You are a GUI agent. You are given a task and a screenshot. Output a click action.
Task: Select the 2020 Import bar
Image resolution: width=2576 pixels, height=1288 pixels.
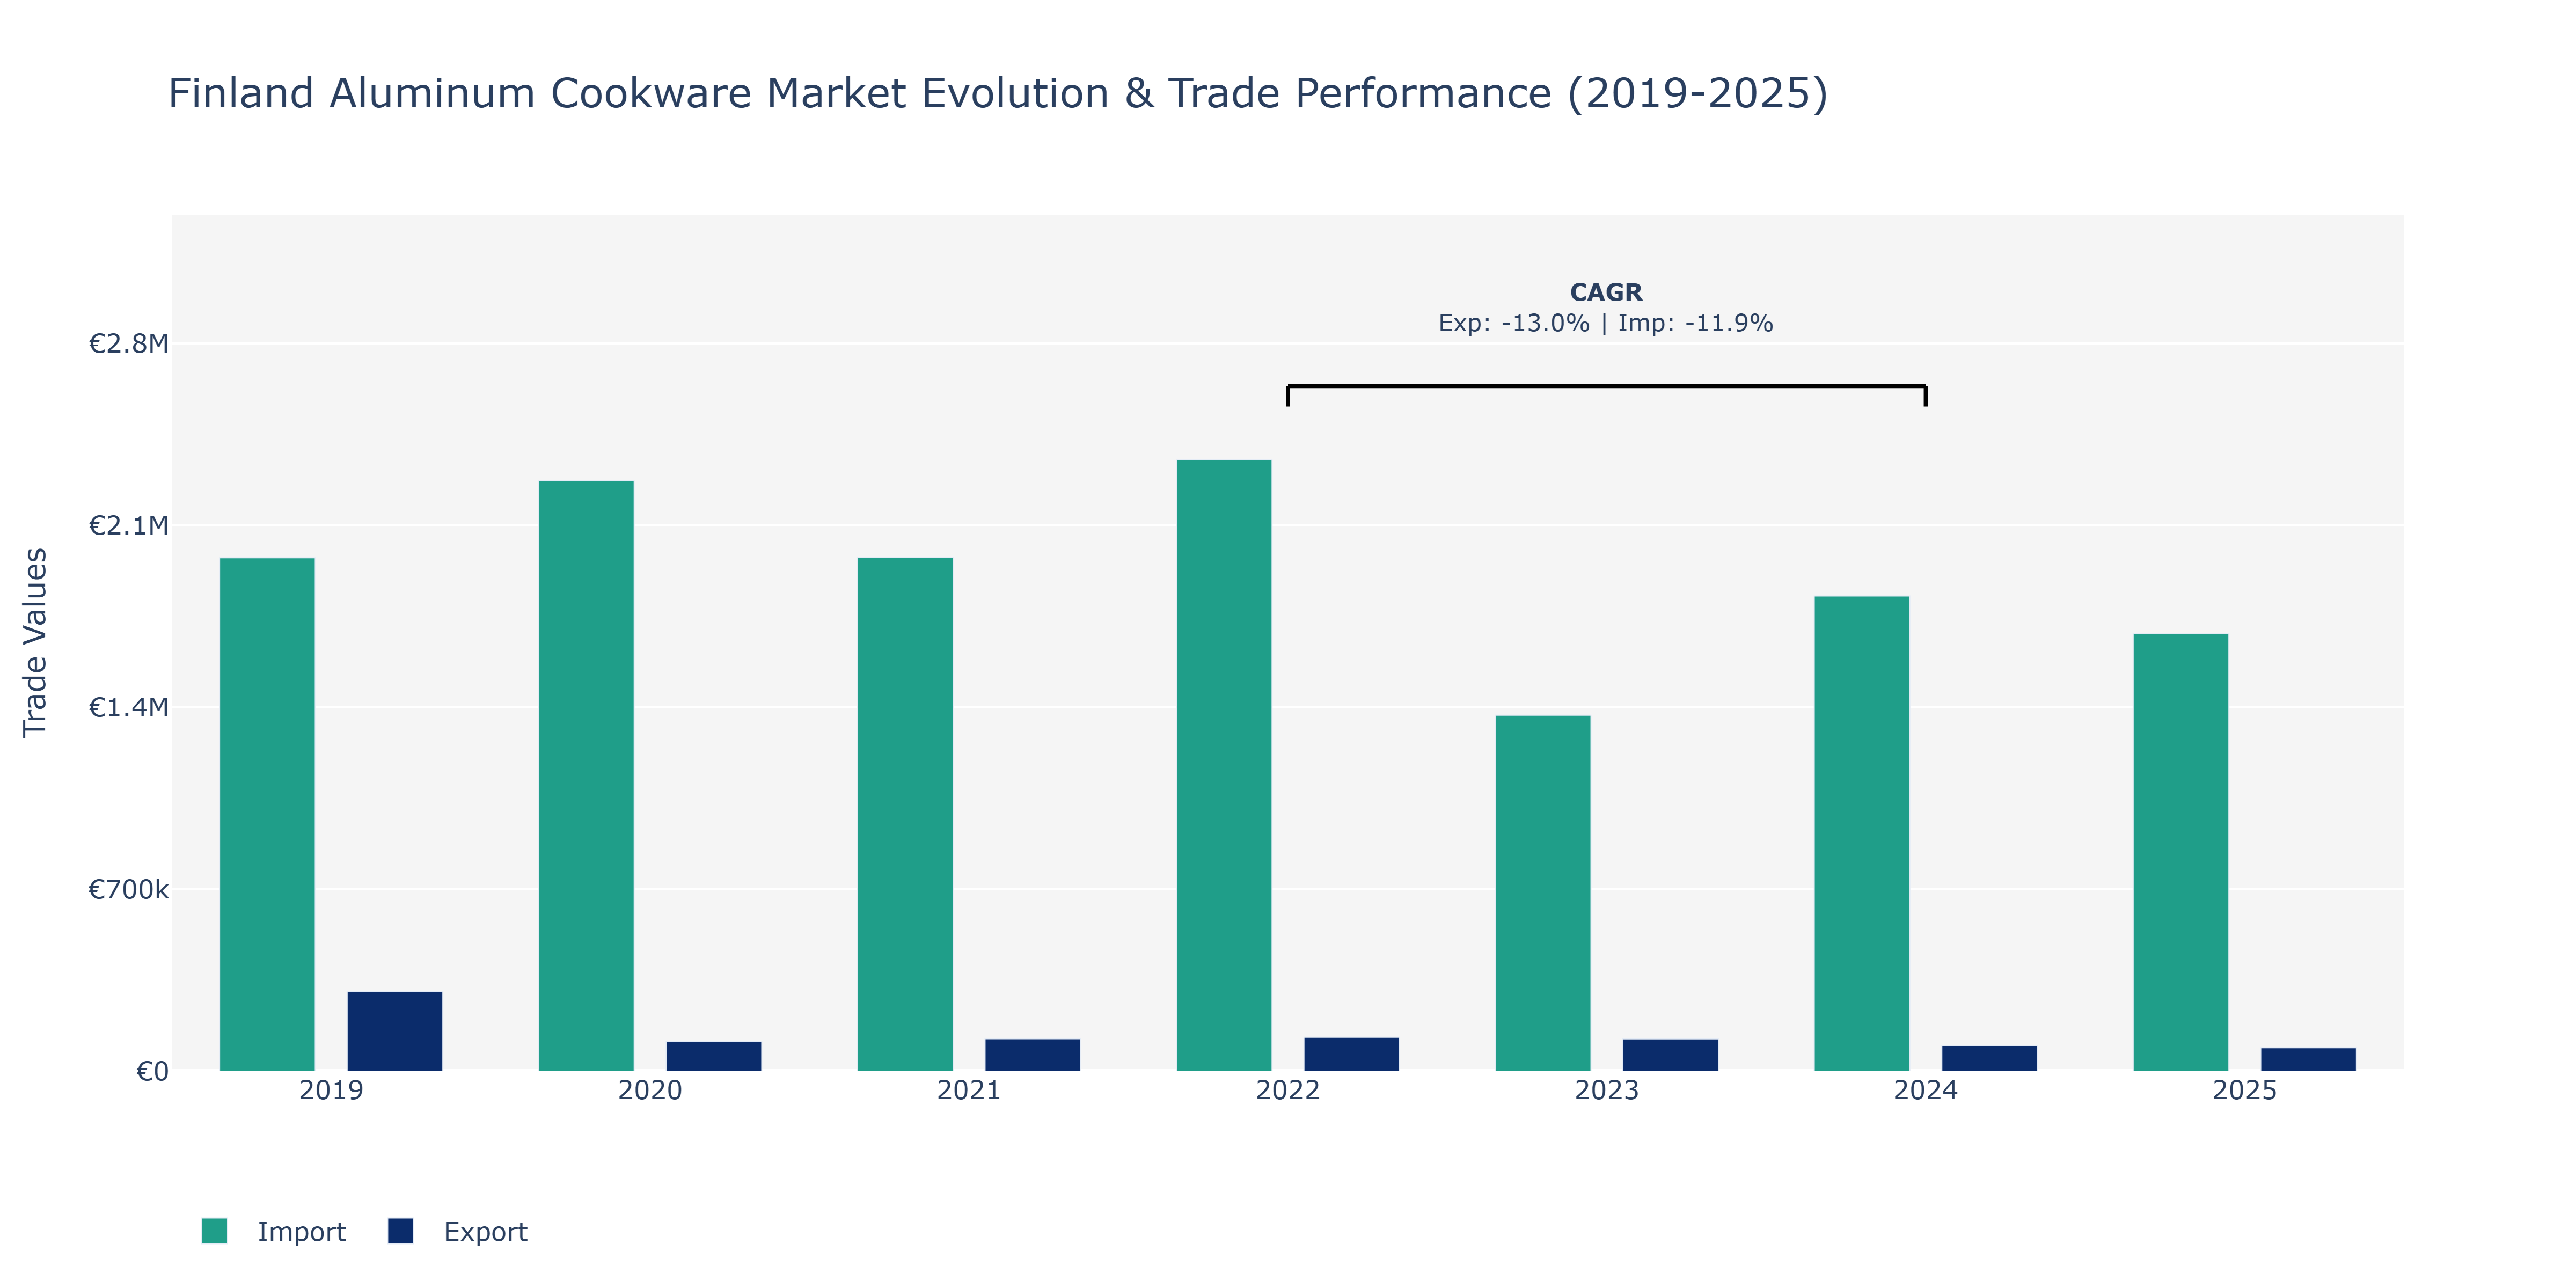click(x=586, y=776)
